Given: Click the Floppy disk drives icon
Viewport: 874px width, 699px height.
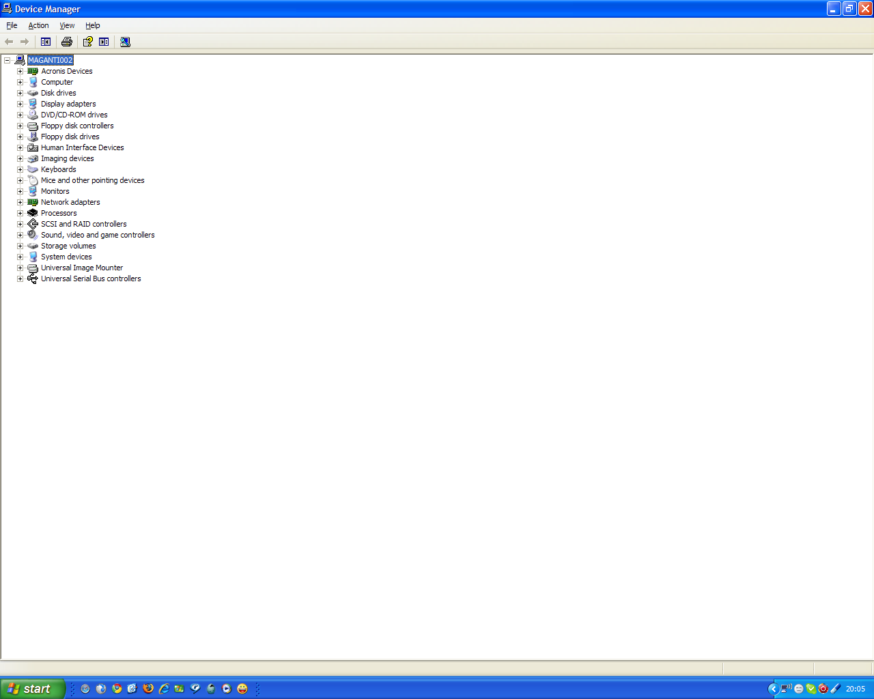Looking at the screenshot, I should click(x=33, y=137).
